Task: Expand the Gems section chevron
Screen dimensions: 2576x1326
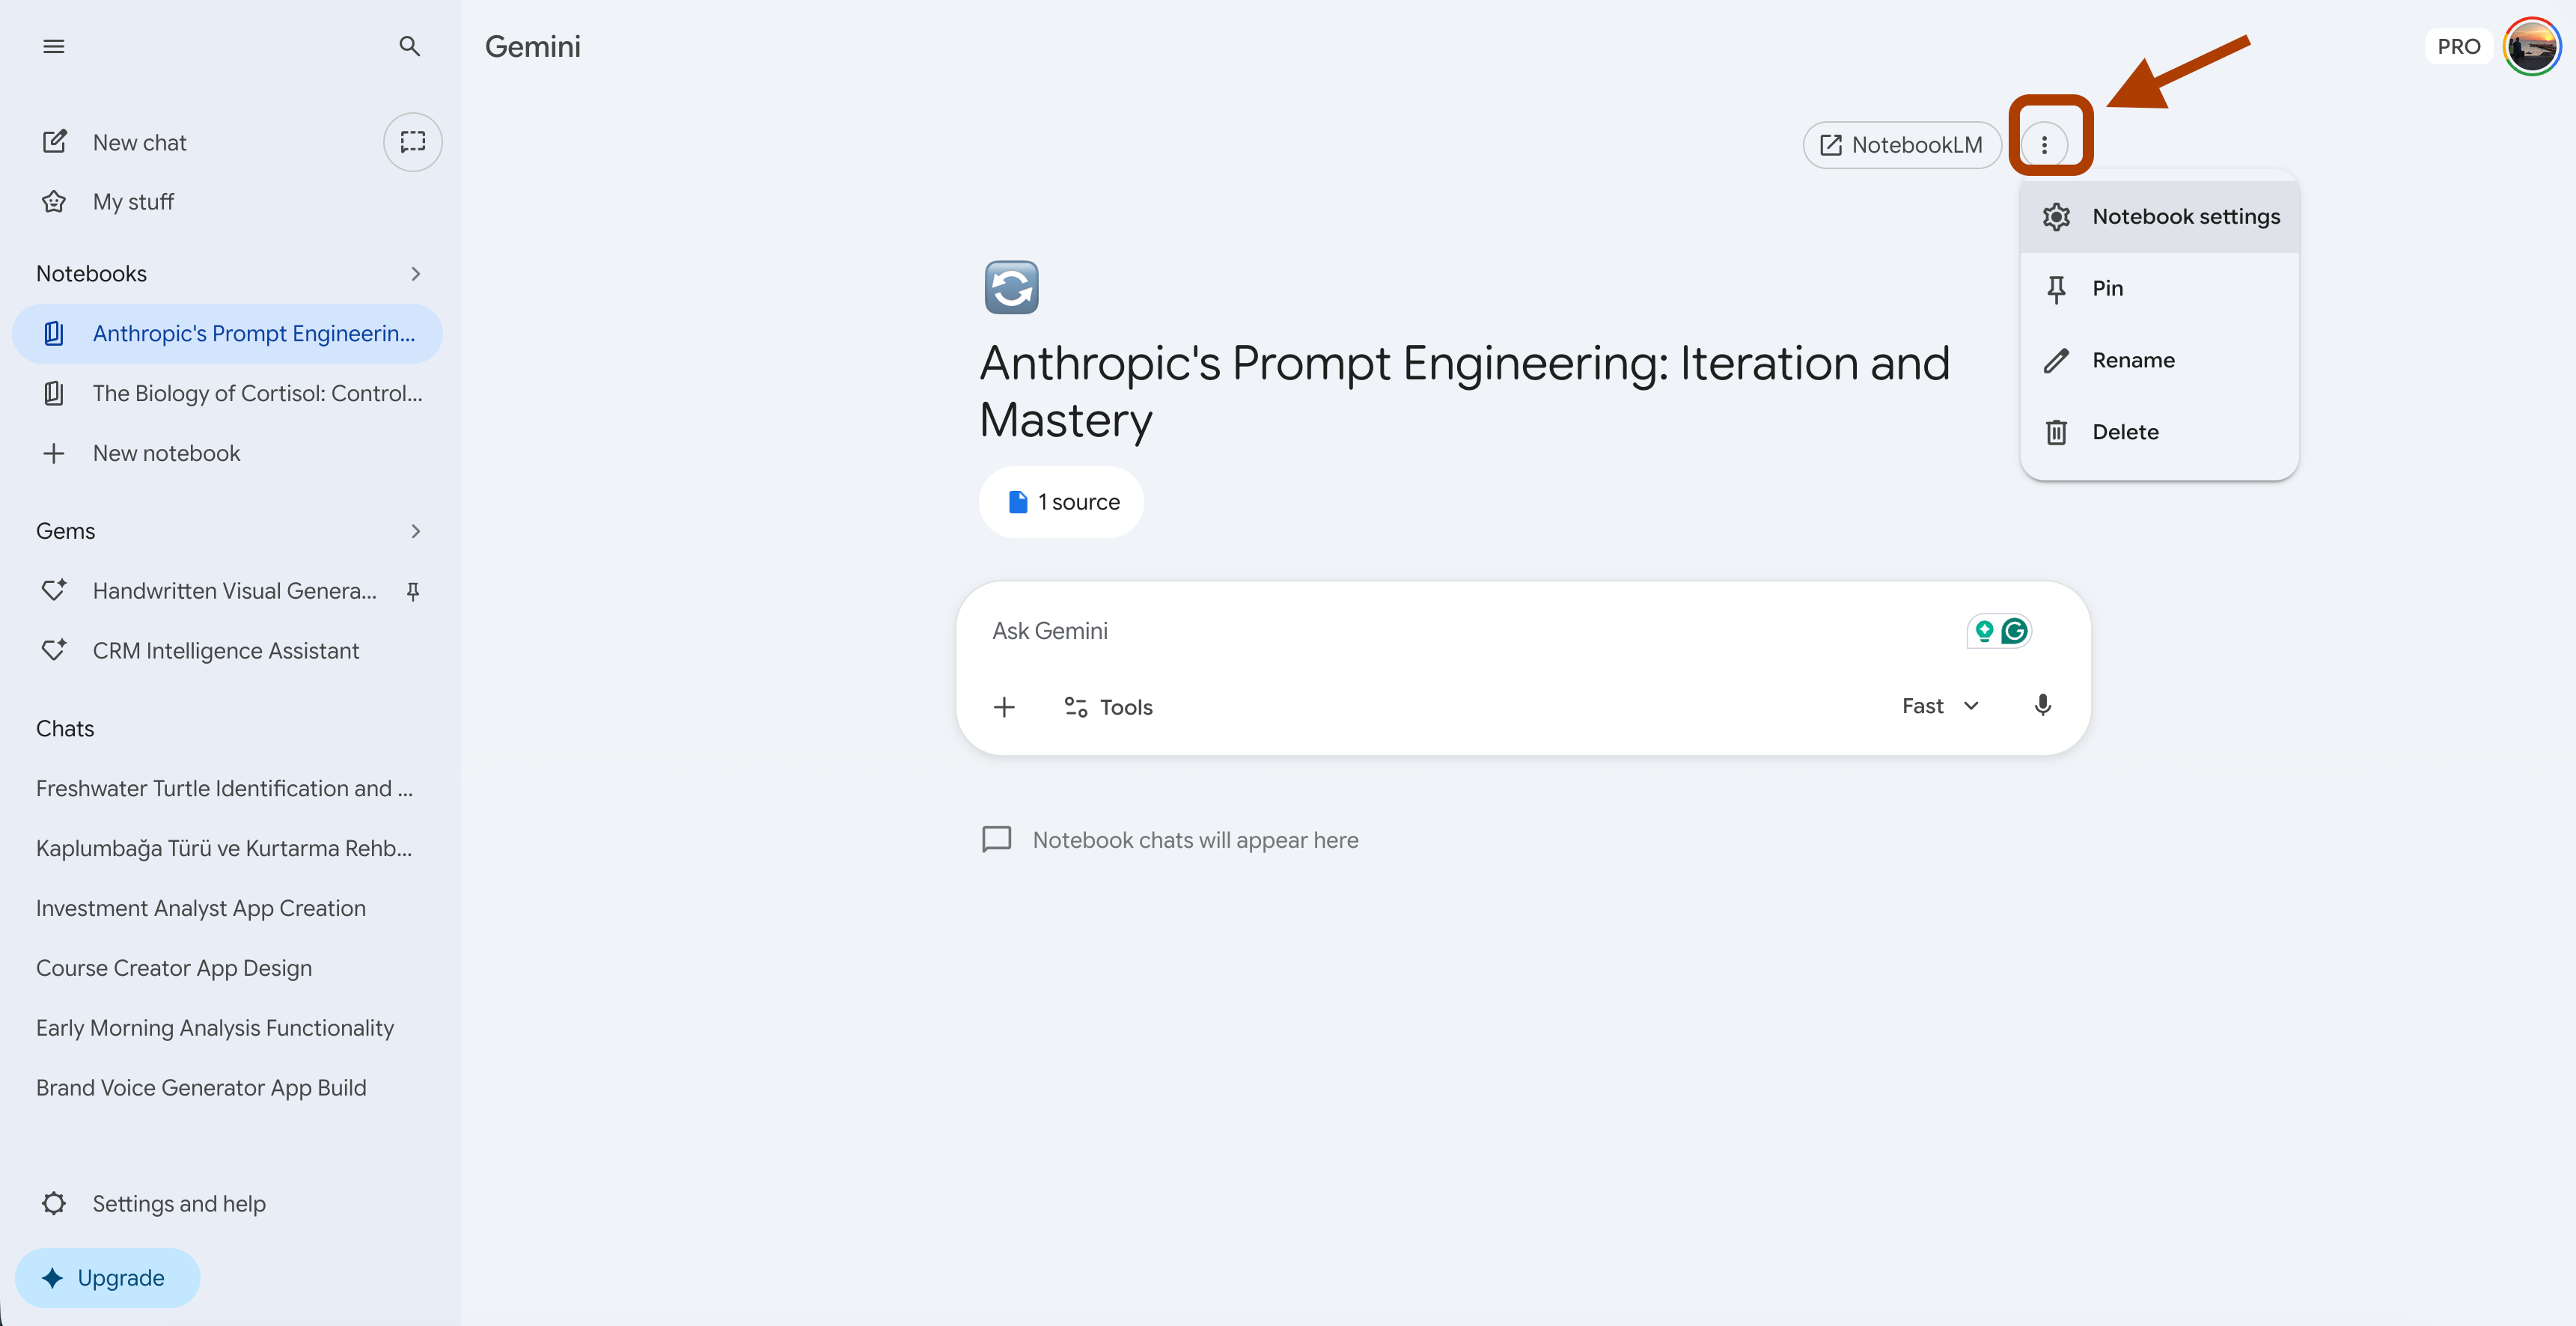Action: pyautogui.click(x=415, y=531)
